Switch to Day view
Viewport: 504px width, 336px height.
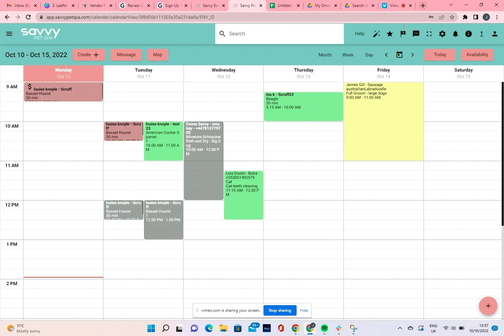coord(369,55)
